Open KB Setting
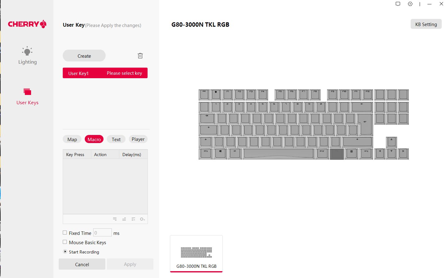The height and width of the screenshot is (278, 447). (426, 24)
